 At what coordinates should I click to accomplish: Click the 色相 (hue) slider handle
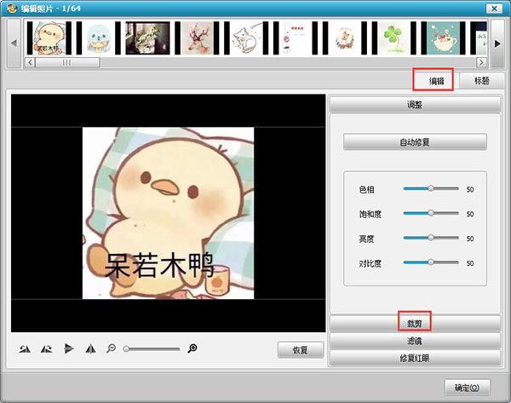431,188
